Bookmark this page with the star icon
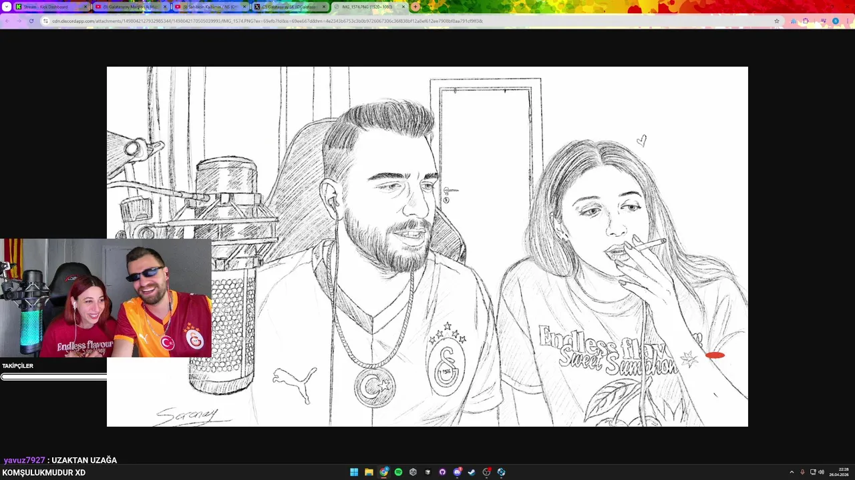The image size is (855, 480). pyautogui.click(x=776, y=21)
